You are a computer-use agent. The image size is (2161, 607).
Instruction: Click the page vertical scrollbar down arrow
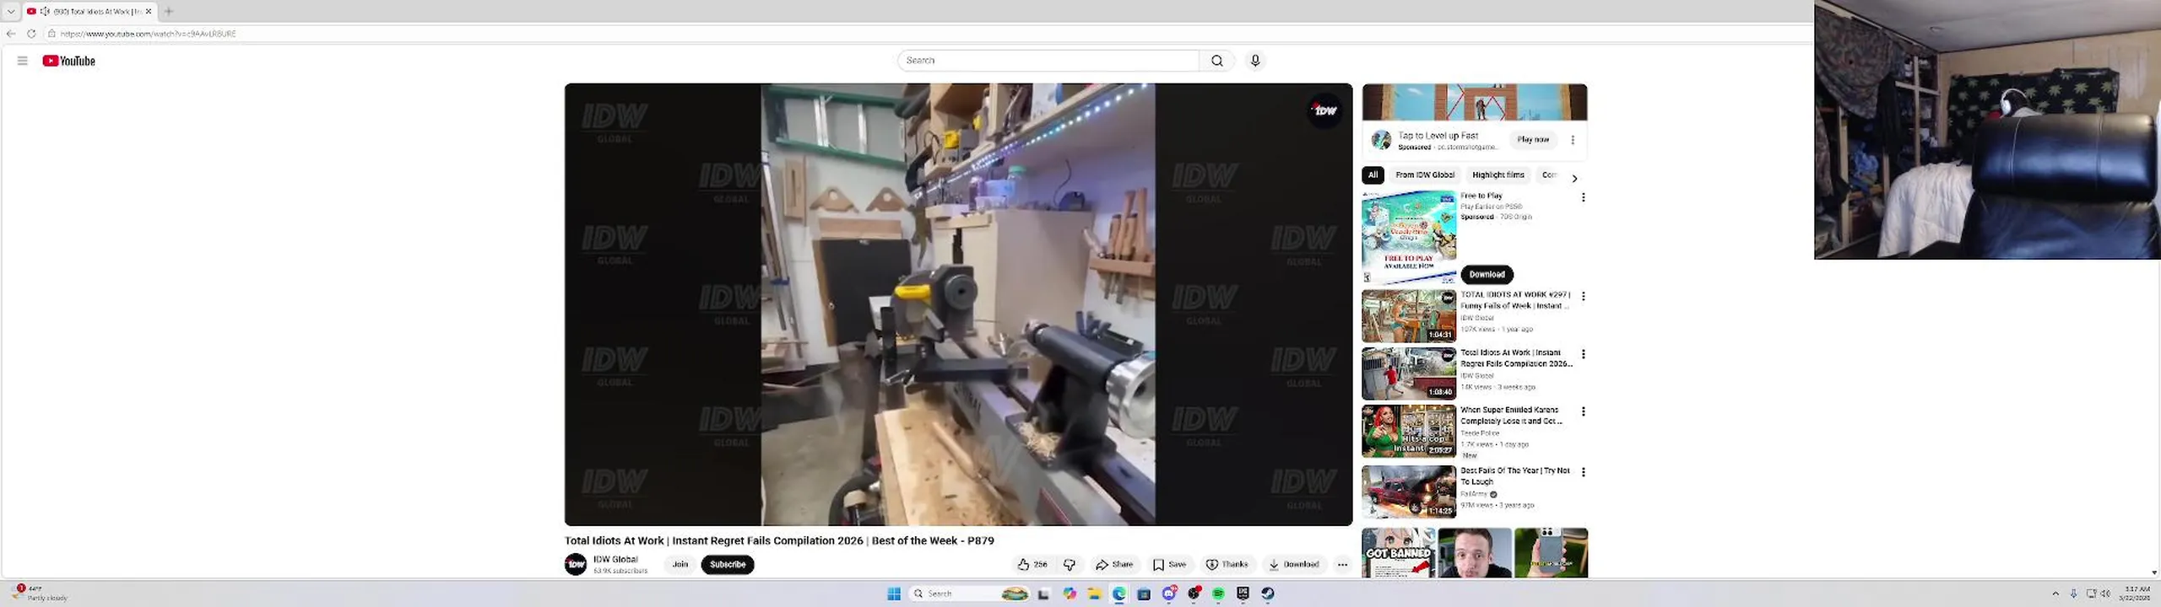pyautogui.click(x=2155, y=572)
